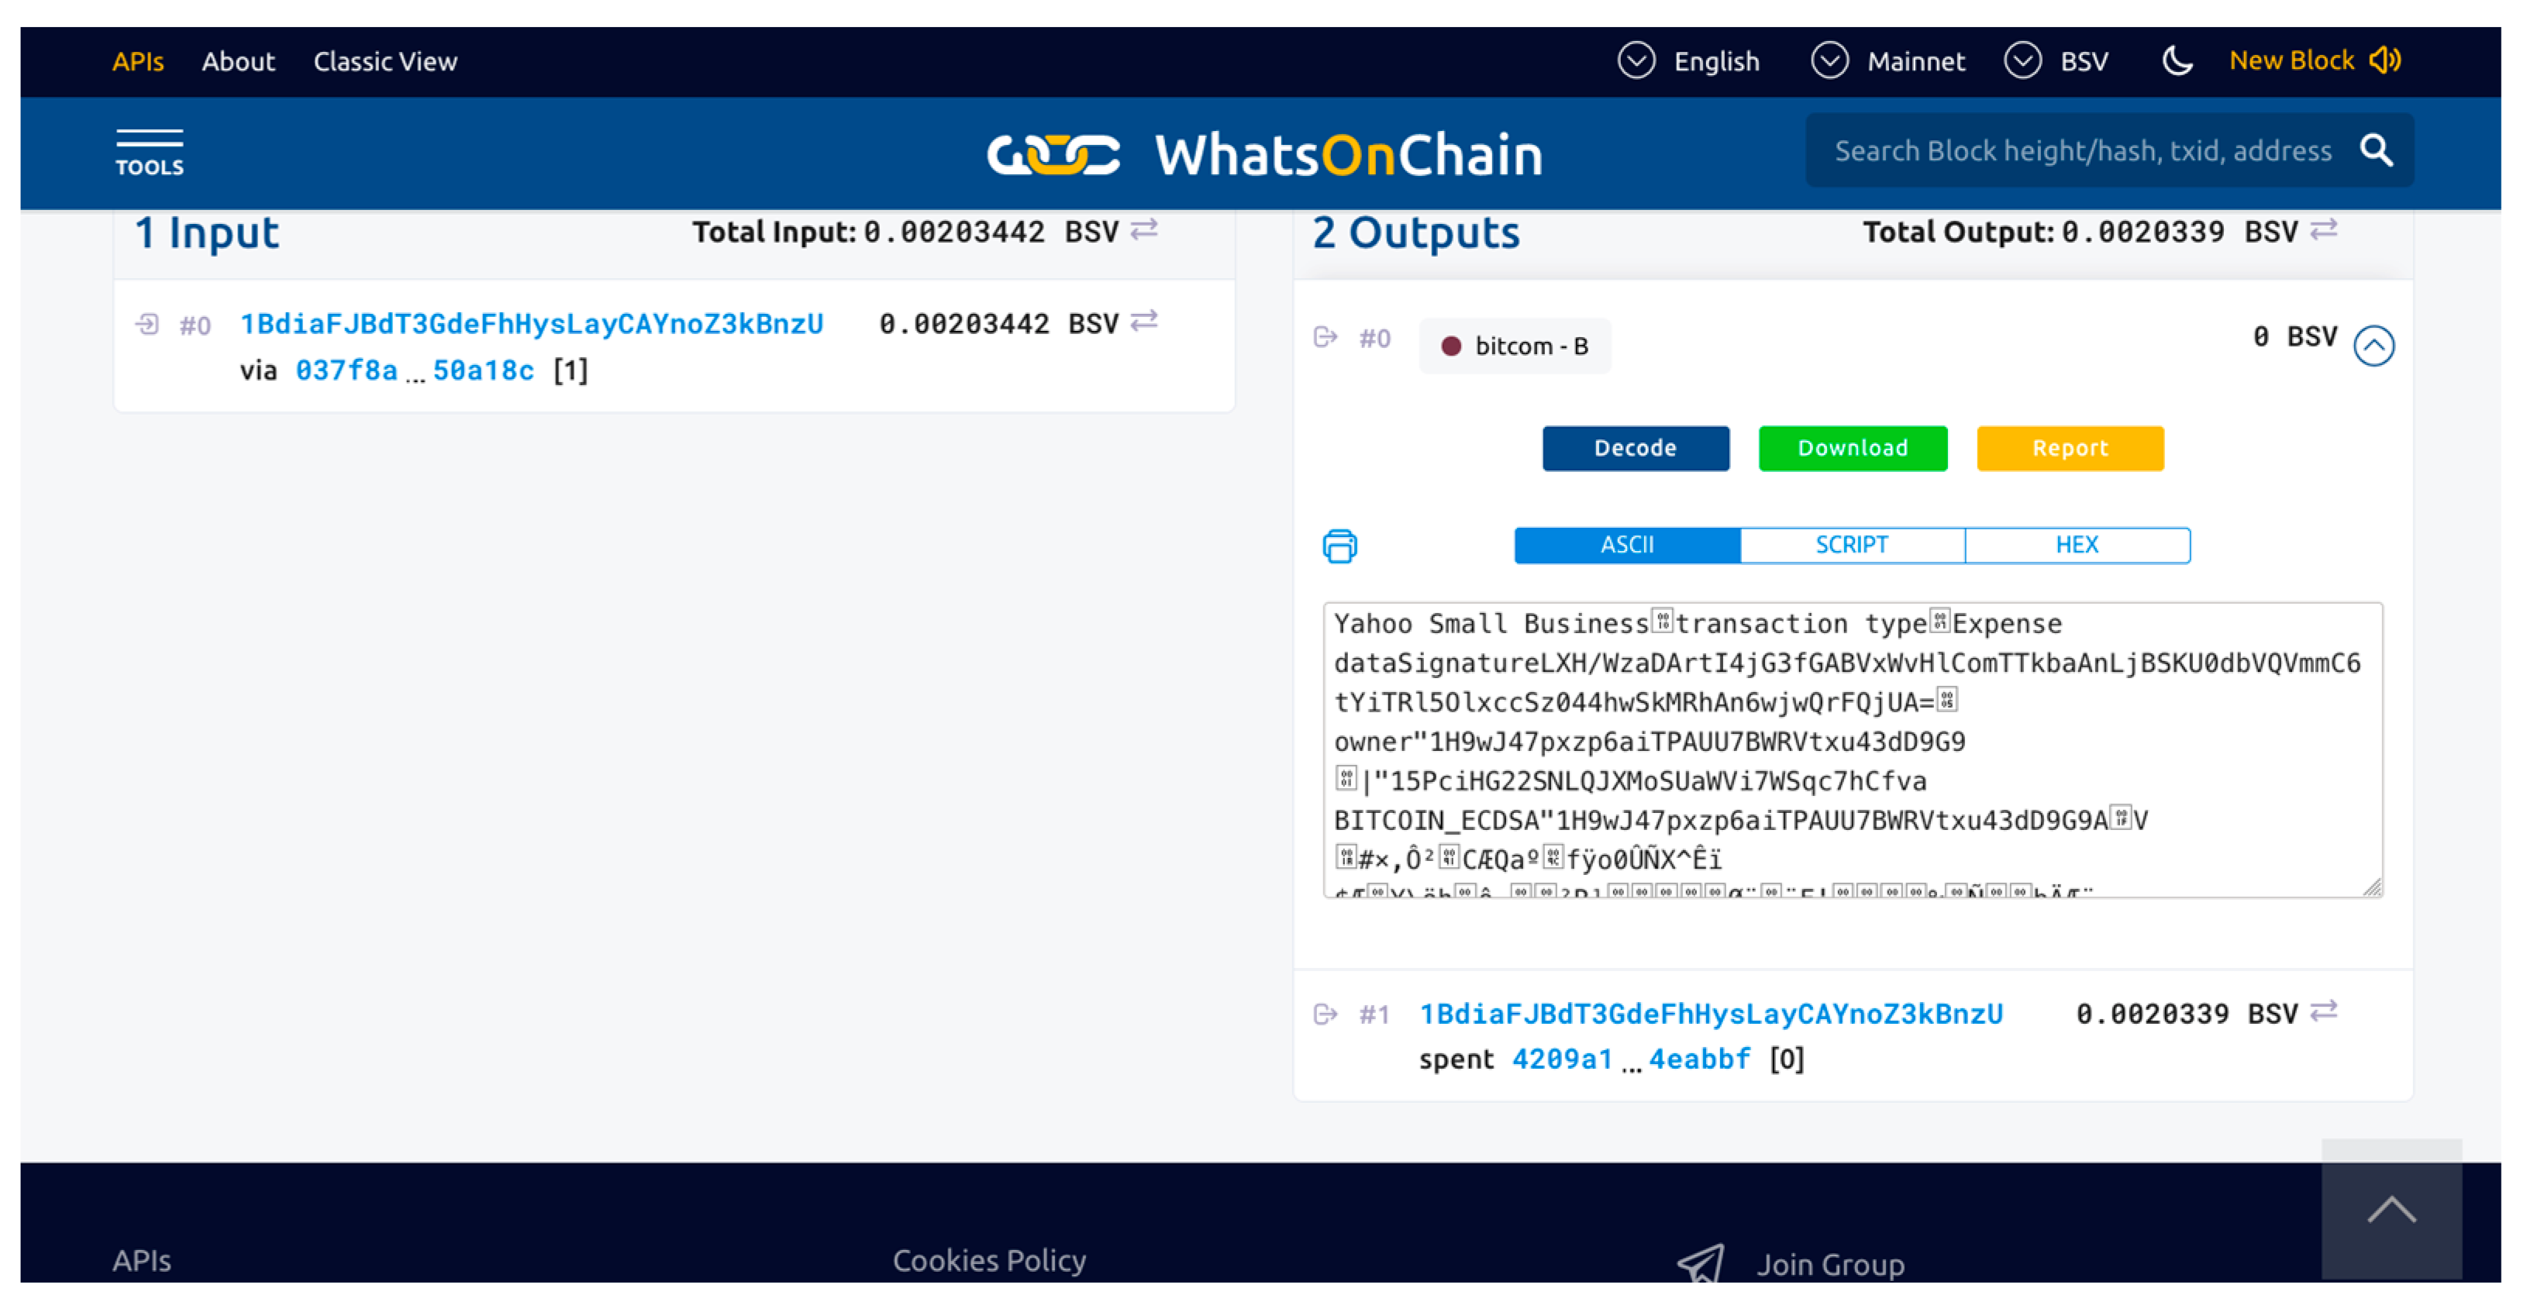Viewport: 2527px width, 1302px height.
Task: Click the input #0 arrow icon
Action: click(147, 323)
